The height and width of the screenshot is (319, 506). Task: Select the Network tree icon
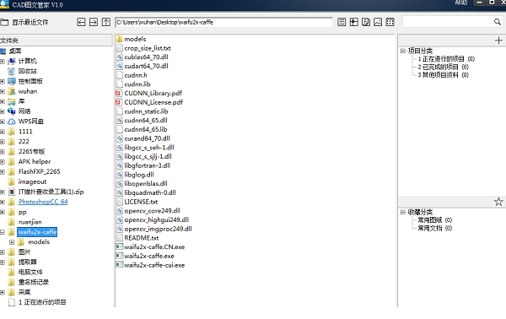pyautogui.click(x=11, y=111)
